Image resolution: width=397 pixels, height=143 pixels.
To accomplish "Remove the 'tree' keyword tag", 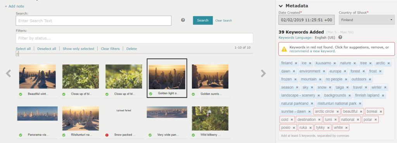I will [x=370, y=63].
